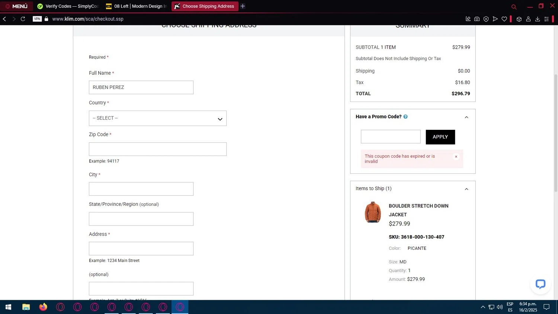Take a snapshot with camera icon
Screen dimensions: 558x314
(x=477, y=19)
